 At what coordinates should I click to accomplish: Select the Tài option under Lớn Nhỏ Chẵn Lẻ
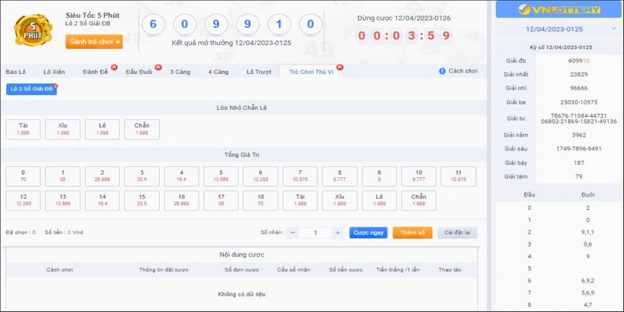(23, 129)
